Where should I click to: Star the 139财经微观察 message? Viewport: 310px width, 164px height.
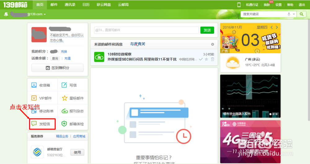click(x=206, y=59)
